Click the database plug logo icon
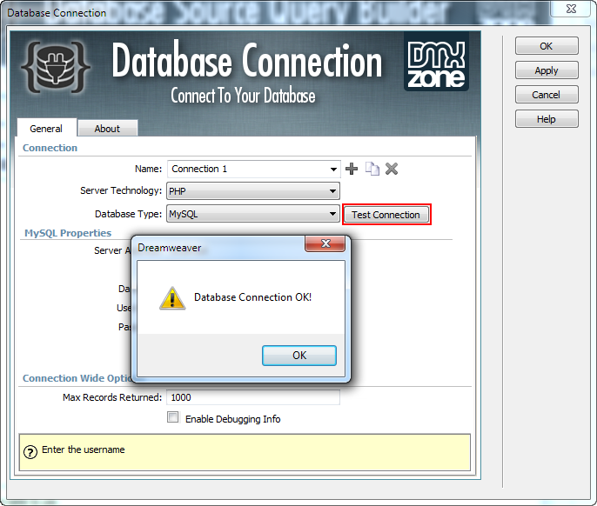This screenshot has width=597, height=506. pyautogui.click(x=56, y=67)
